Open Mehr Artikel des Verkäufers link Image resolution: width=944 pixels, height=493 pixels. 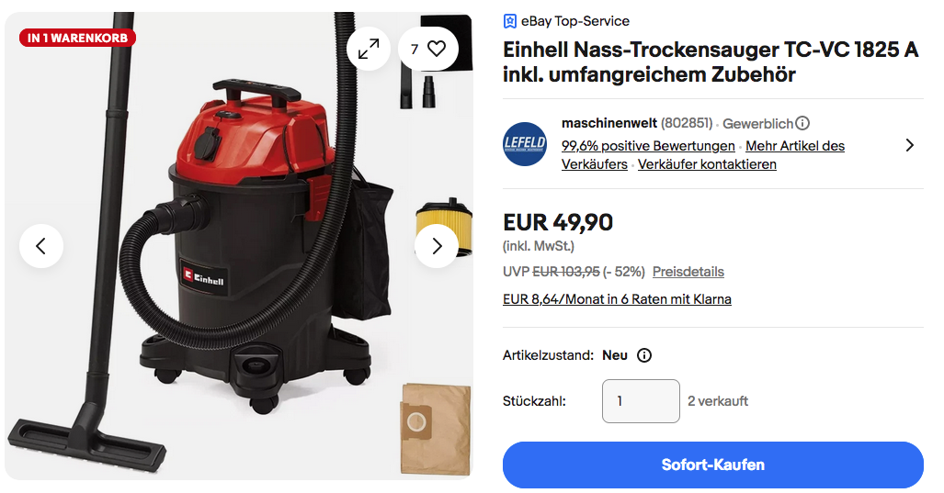[x=703, y=155]
